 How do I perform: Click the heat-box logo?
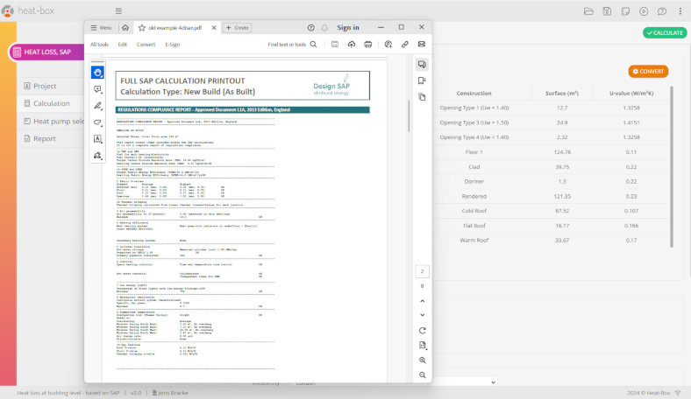point(28,10)
